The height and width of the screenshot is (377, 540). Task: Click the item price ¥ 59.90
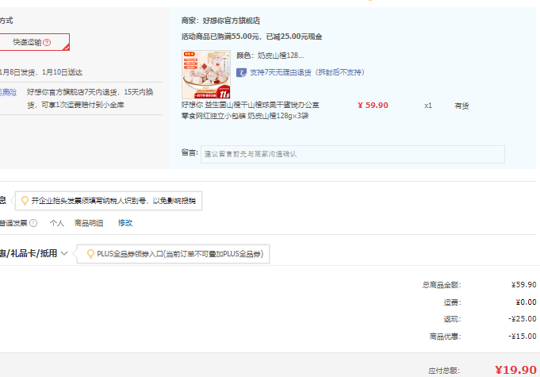(373, 105)
